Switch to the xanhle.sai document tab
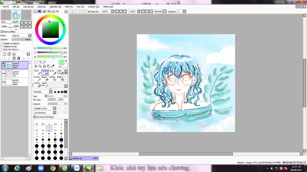 pos(84,158)
